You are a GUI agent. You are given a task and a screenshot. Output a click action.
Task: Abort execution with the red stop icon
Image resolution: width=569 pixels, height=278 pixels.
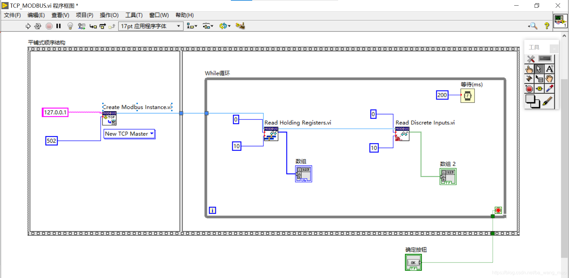click(x=49, y=26)
